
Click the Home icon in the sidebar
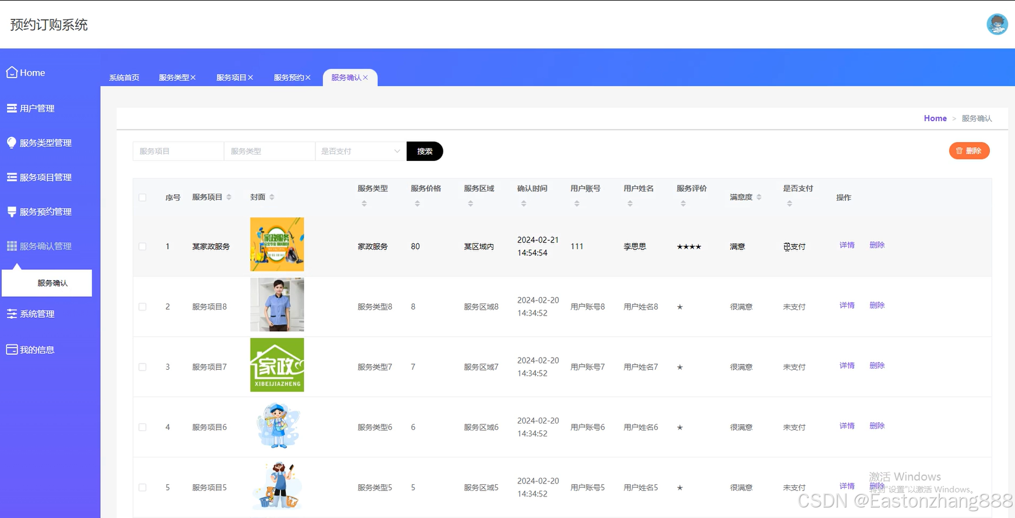(12, 72)
